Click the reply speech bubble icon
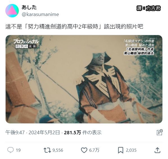 [10, 150]
